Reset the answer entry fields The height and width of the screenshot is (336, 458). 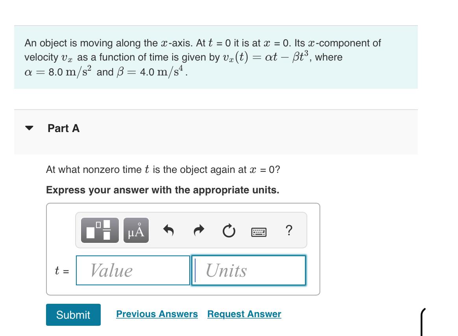pos(229,231)
